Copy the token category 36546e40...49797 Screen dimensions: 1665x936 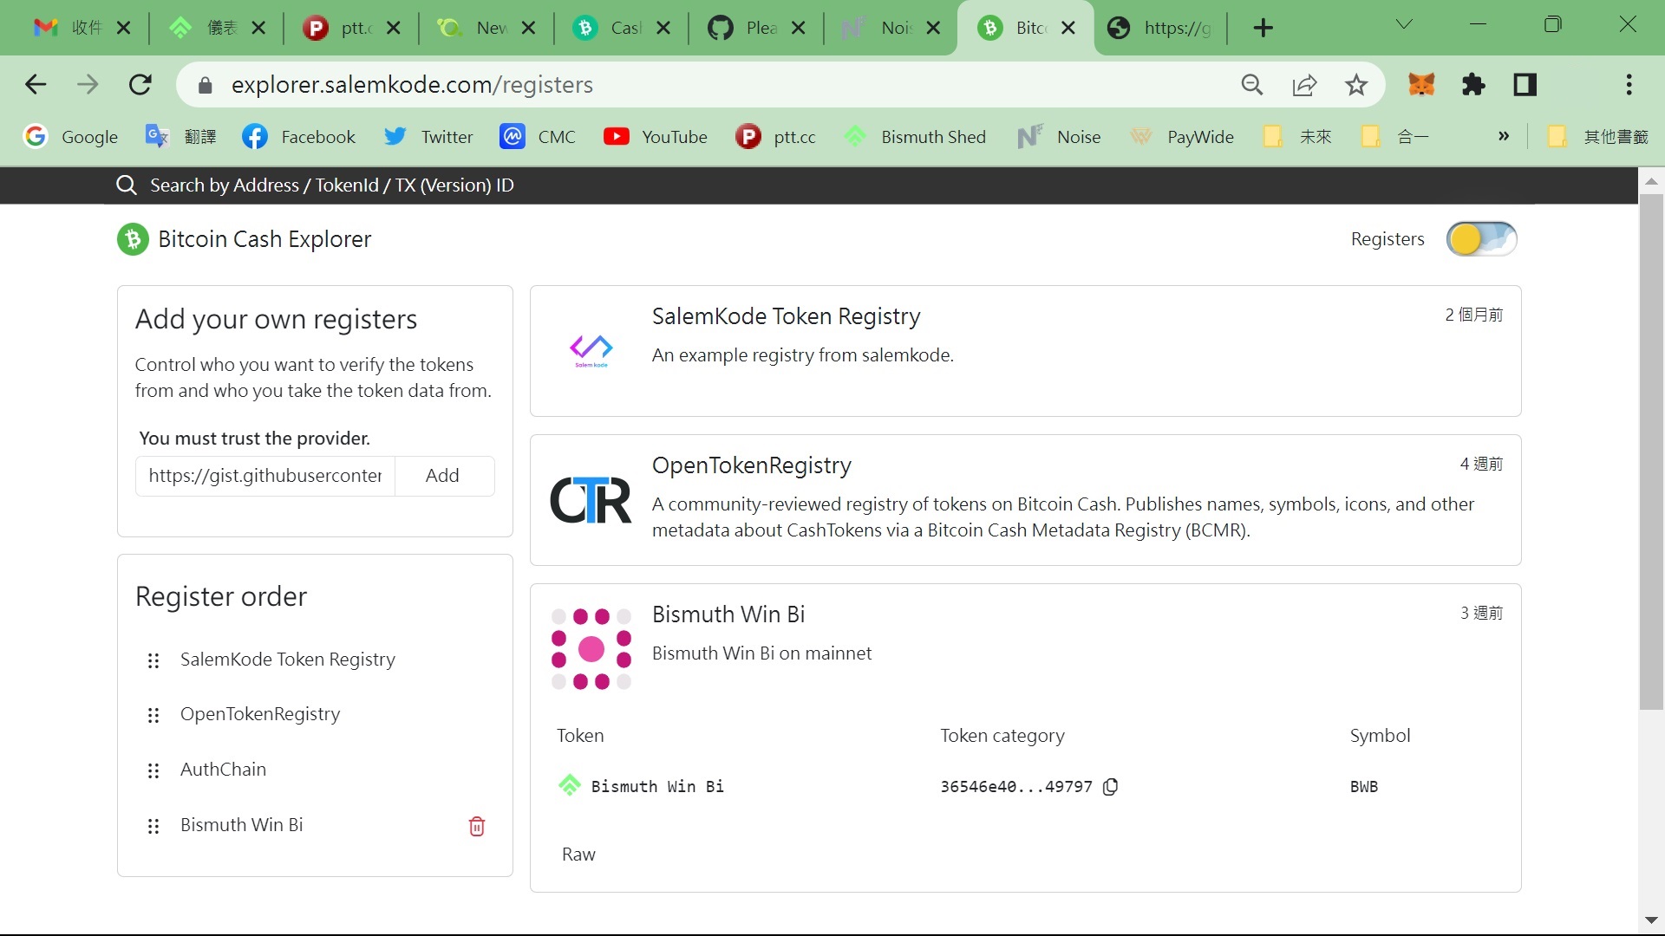point(1110,787)
